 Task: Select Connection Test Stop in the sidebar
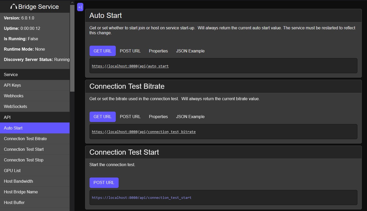point(24,160)
